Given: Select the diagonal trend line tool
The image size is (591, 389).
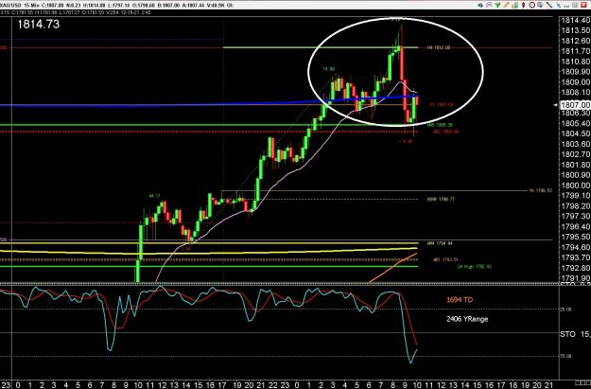Looking at the screenshot, I should click(x=549, y=5).
